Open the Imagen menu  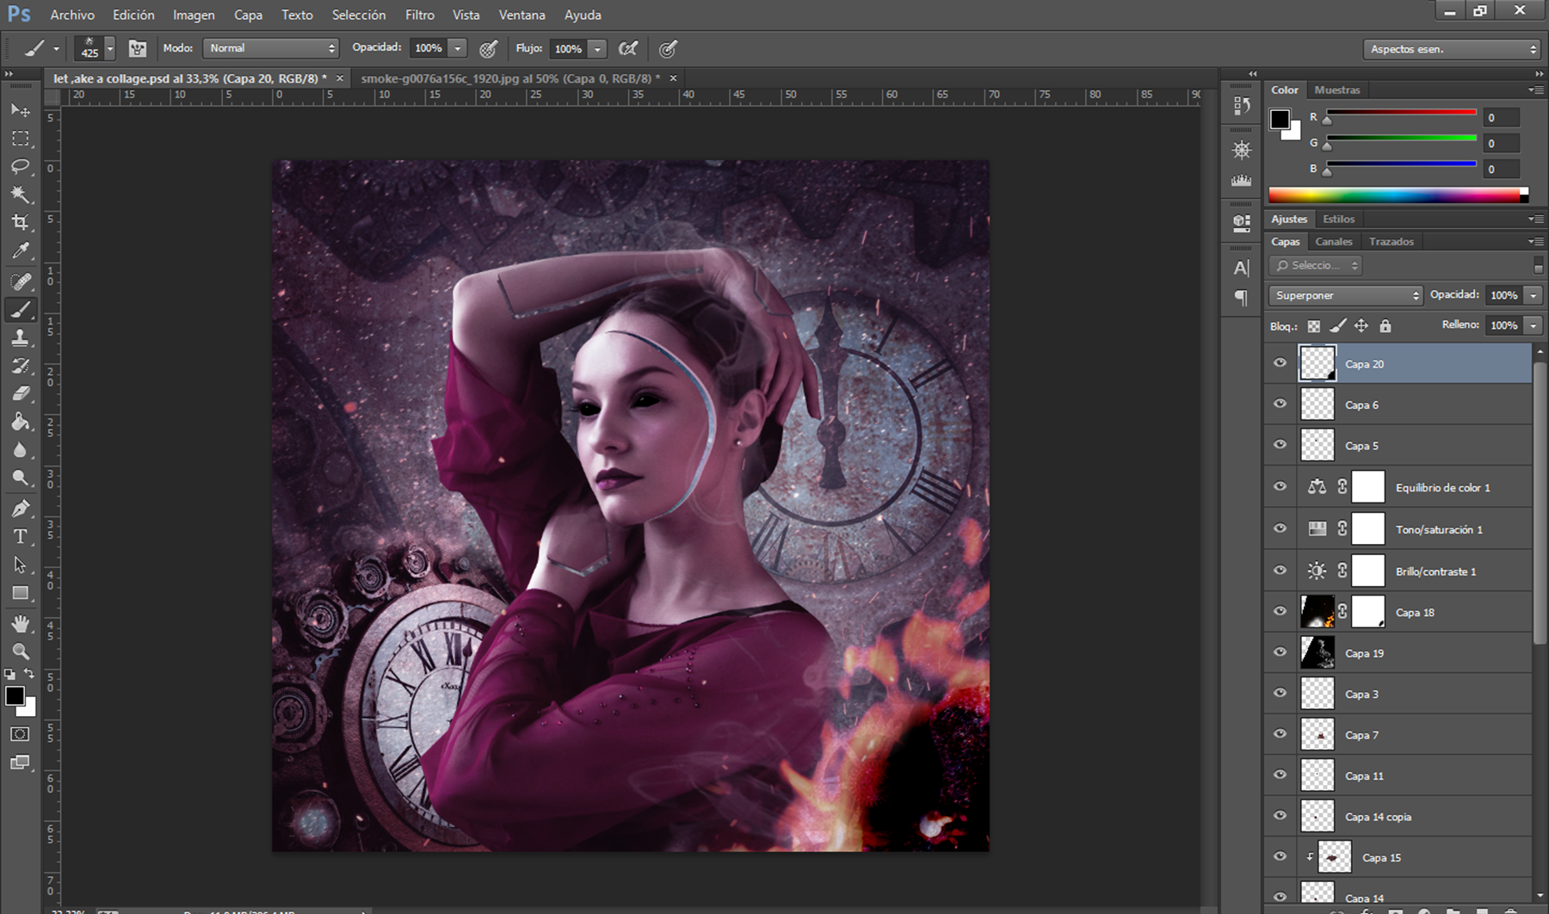click(x=194, y=15)
